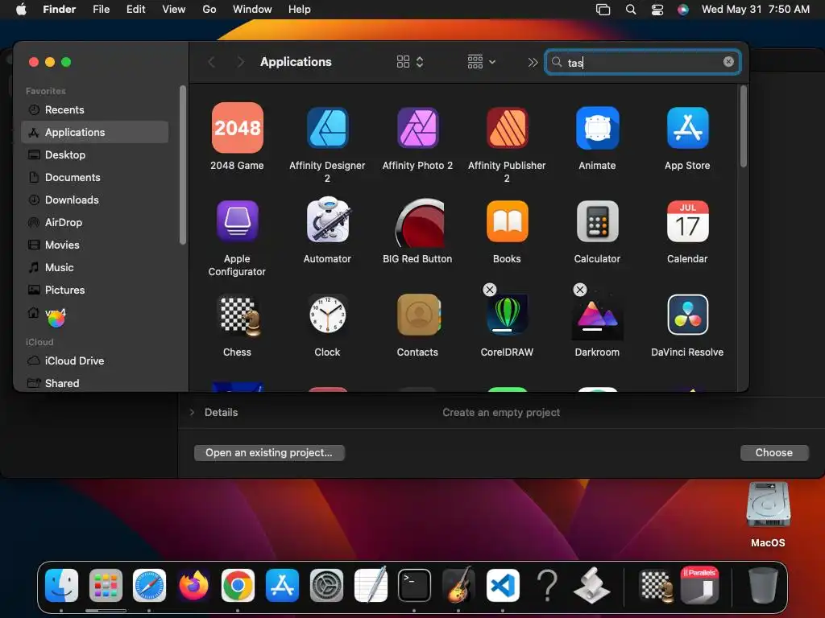Select the Affinity Photo 2 icon
This screenshot has height=618, width=825.
pyautogui.click(x=418, y=128)
